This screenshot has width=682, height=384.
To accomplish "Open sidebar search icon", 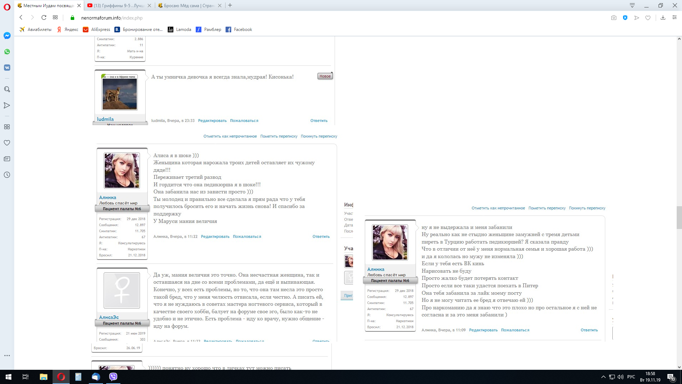I will click(x=7, y=89).
